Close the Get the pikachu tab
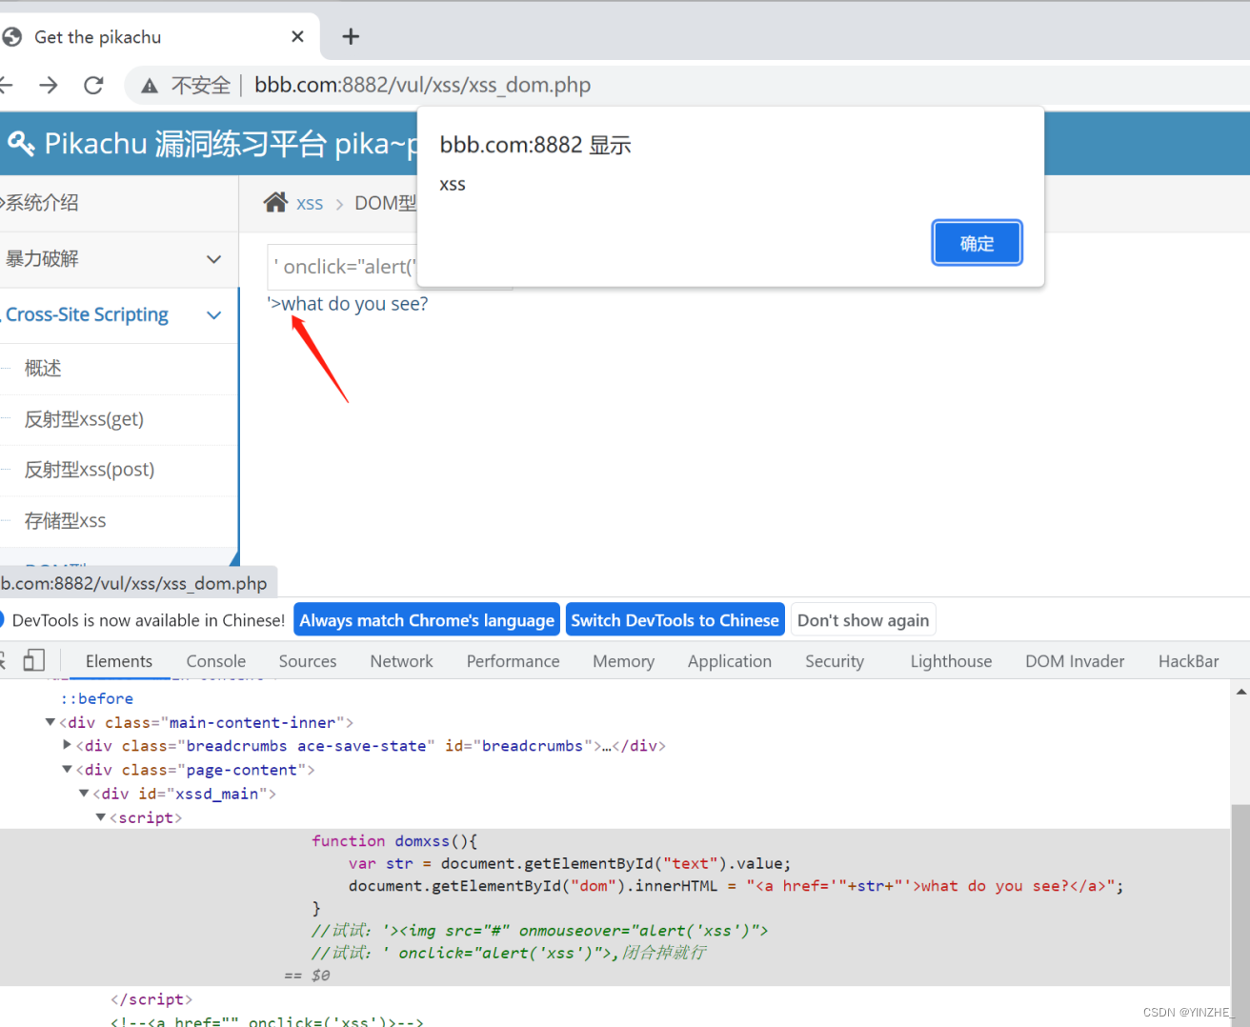The image size is (1250, 1027). click(297, 36)
